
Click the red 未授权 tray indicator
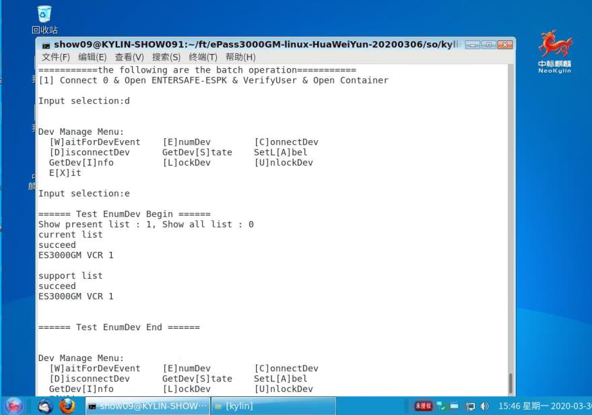coord(423,406)
